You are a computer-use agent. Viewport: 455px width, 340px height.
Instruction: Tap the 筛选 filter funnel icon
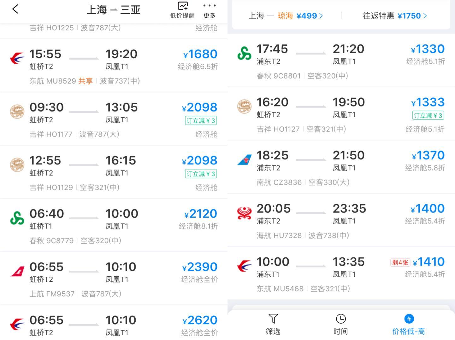coord(273,319)
